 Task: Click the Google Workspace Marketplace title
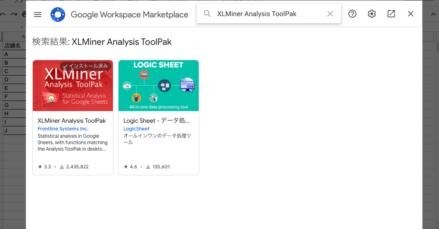click(x=129, y=15)
